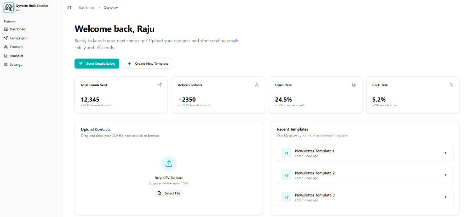
Task: Click the Recent Templates heading
Action: point(293,129)
